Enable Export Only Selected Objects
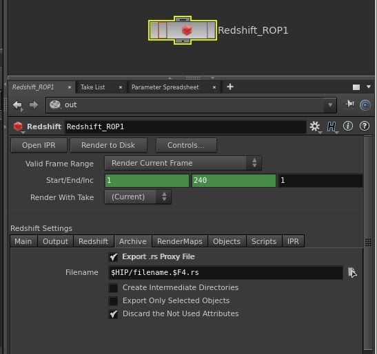Viewport: 377px width, 354px height. [x=113, y=301]
